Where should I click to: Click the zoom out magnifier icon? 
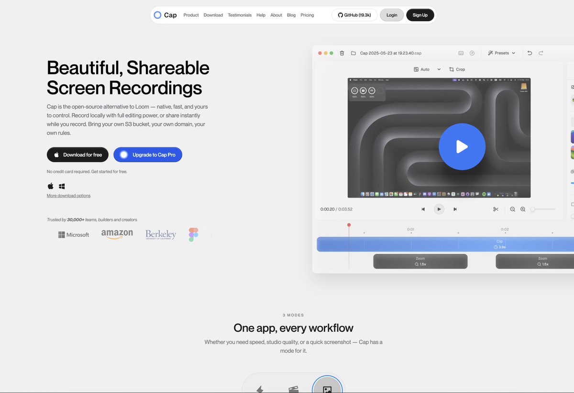(513, 209)
